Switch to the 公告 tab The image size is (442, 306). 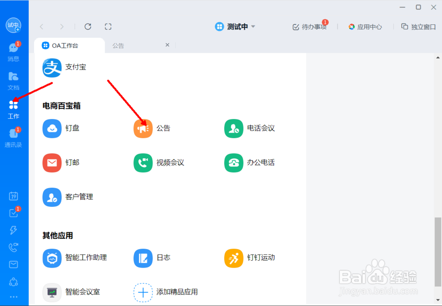pyautogui.click(x=118, y=45)
